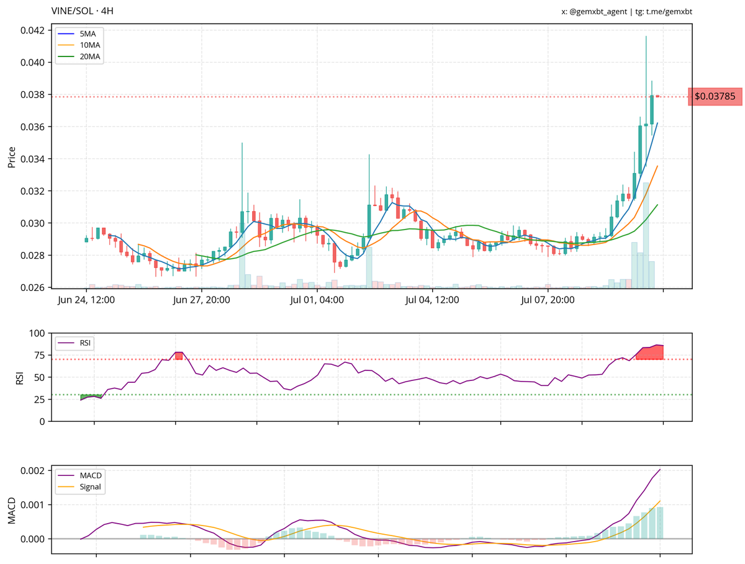The image size is (745, 564).
Task: Click the Jun 27, 20:00 date label
Action: coord(202,301)
